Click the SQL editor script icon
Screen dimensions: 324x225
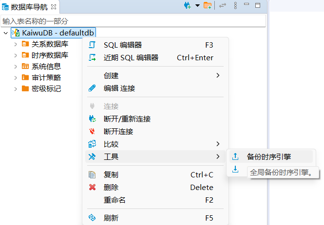92,45
